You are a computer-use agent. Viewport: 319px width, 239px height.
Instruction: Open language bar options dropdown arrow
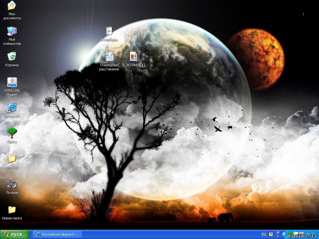click(x=278, y=236)
